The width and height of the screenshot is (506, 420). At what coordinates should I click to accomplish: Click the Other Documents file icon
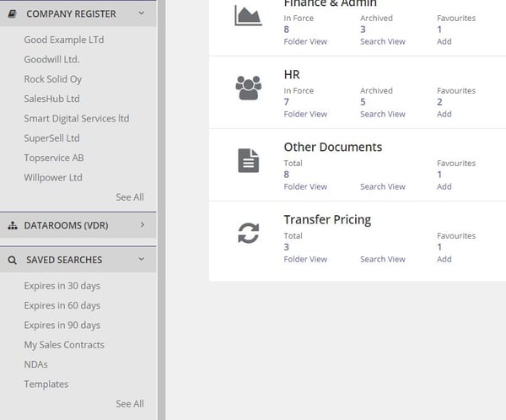tap(248, 160)
